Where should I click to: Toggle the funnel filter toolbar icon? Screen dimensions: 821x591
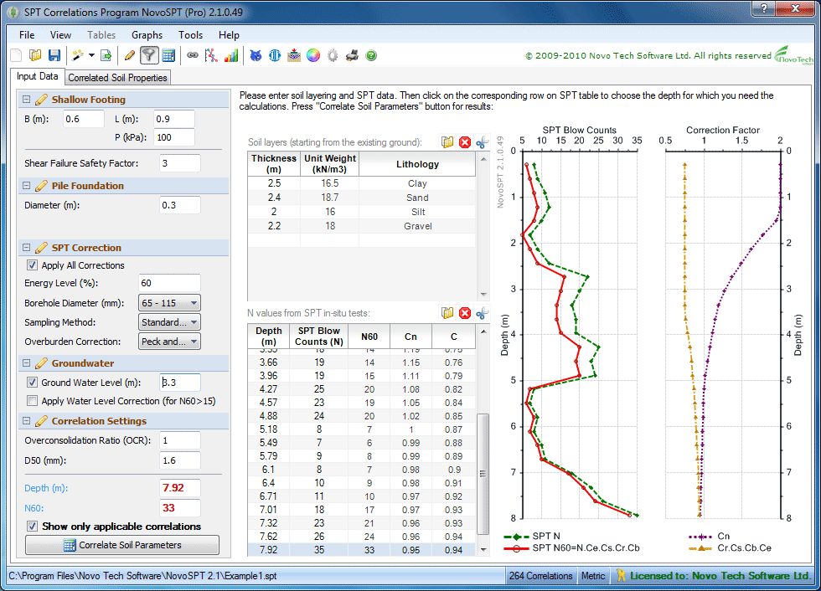click(x=149, y=55)
